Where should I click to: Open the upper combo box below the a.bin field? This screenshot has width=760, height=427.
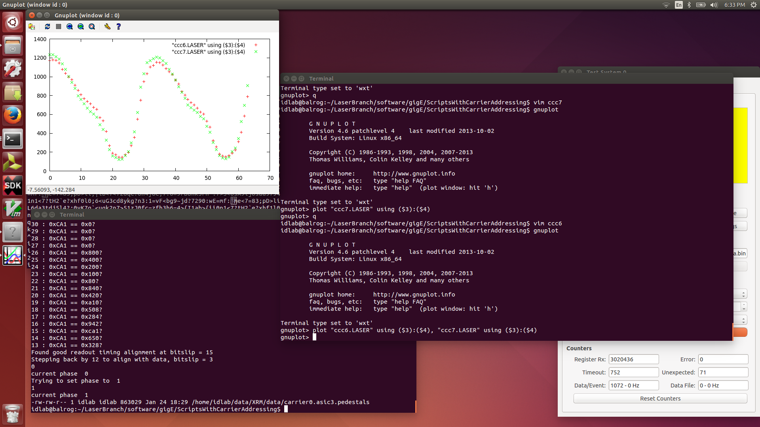tap(740, 294)
